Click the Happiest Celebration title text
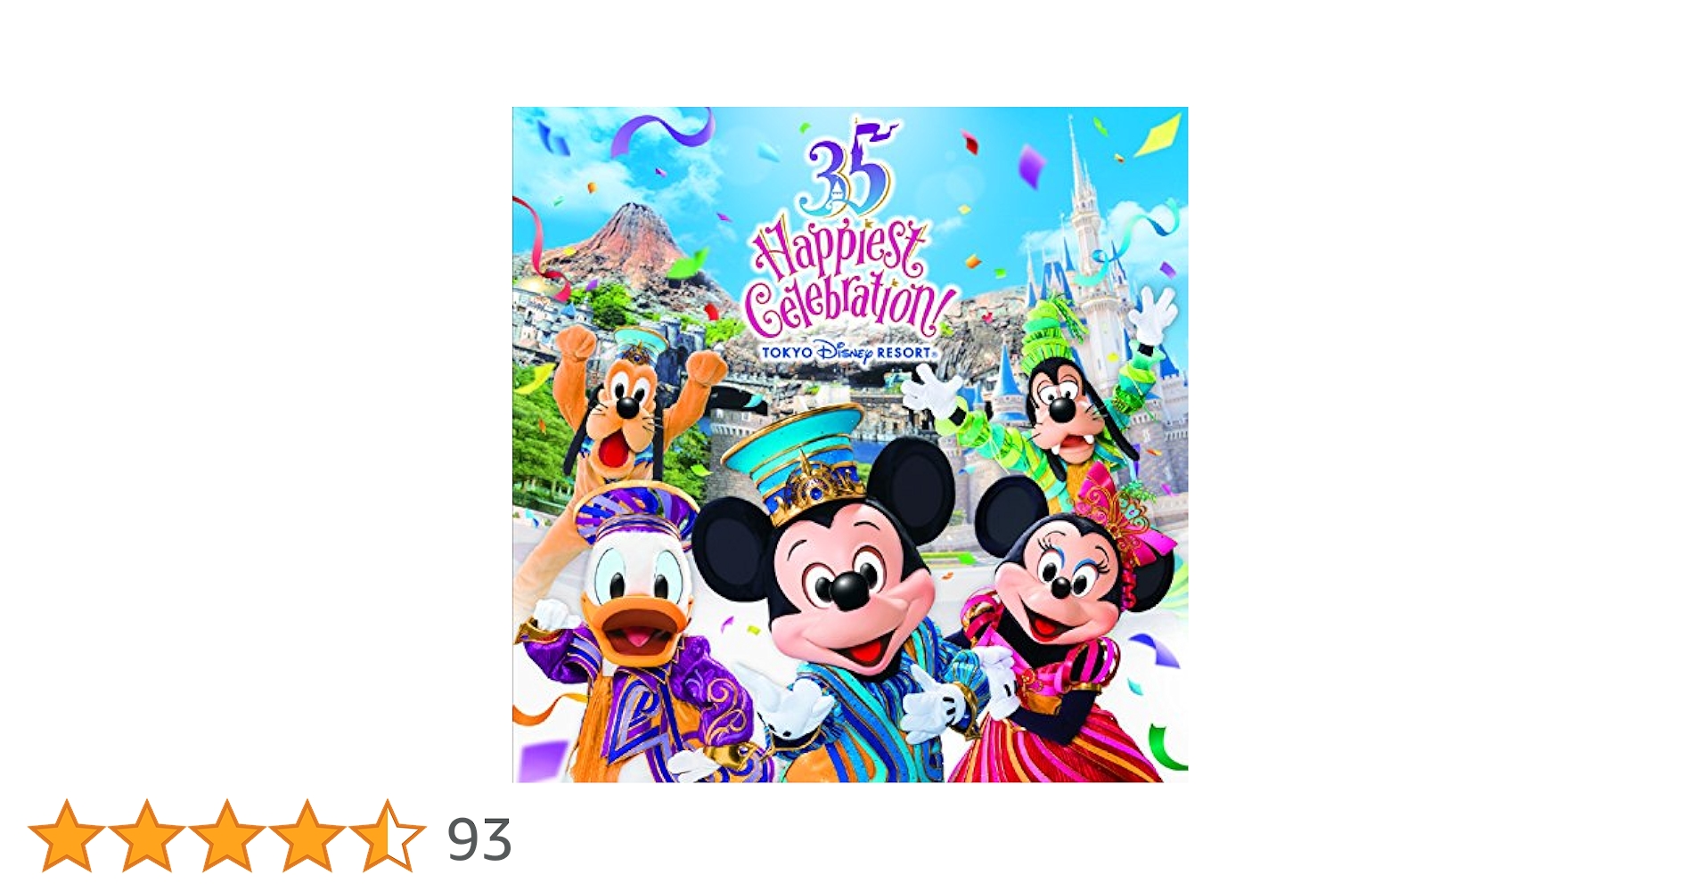This screenshot has height=891, width=1702. coord(847,276)
